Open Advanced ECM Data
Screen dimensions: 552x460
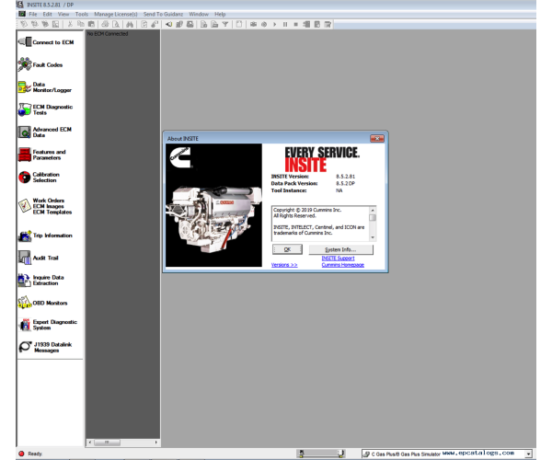tap(45, 132)
